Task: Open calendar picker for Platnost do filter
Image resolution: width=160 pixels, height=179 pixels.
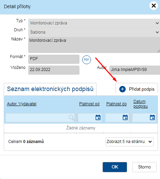Action: pos(125,118)
